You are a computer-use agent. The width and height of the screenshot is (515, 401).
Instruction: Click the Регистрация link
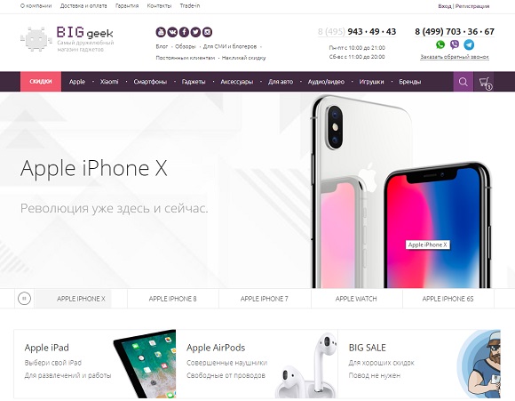point(472,6)
